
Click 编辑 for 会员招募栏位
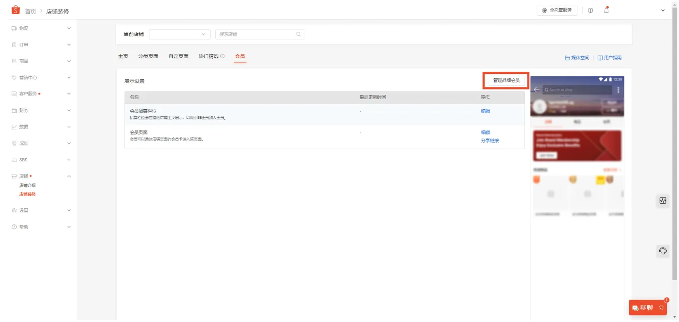[x=485, y=110]
